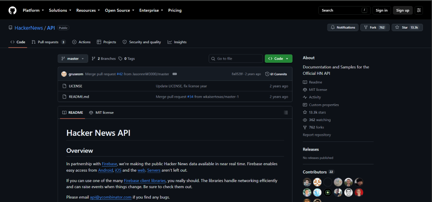
Task: Open 'Update LICENSE, fix license year' commit
Action: pyautogui.click(x=181, y=86)
